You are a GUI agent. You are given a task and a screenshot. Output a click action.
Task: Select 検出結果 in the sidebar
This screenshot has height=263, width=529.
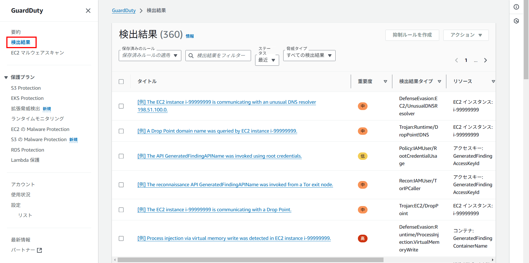tap(21, 42)
